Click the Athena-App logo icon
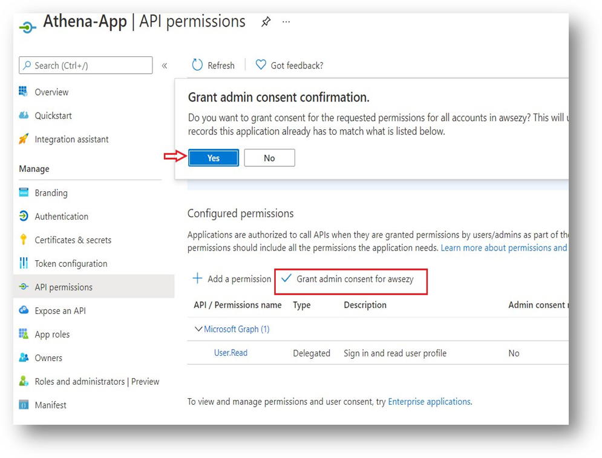This screenshot has width=602, height=458. pos(27,27)
